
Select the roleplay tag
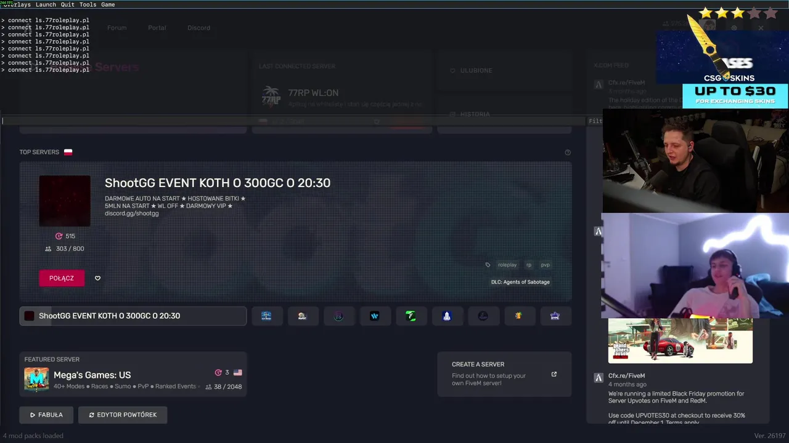[507, 265]
